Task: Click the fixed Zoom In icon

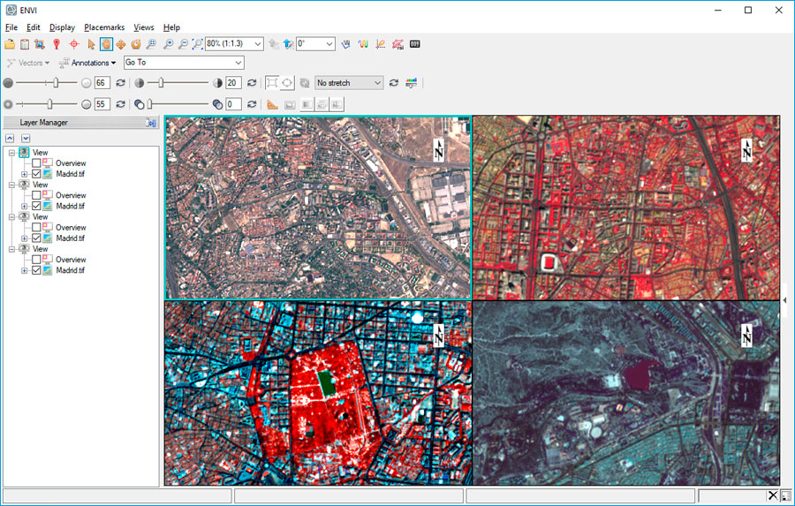Action: click(x=169, y=44)
